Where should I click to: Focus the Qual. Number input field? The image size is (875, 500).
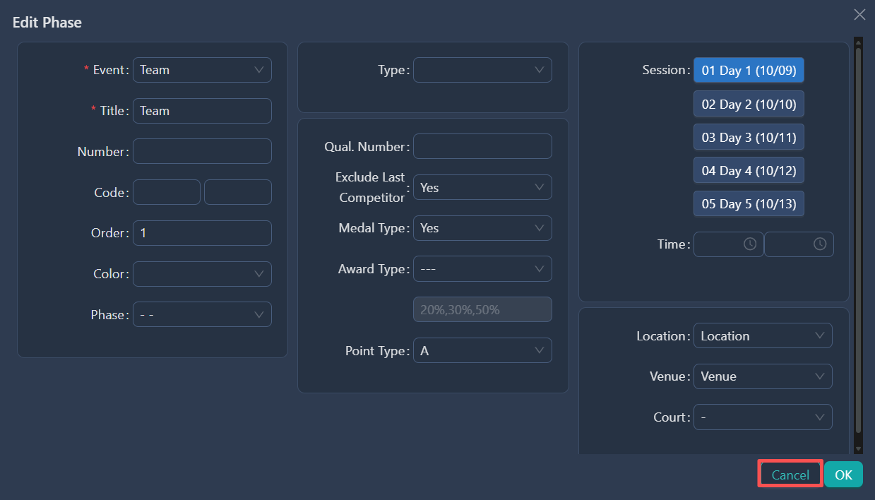(x=482, y=147)
